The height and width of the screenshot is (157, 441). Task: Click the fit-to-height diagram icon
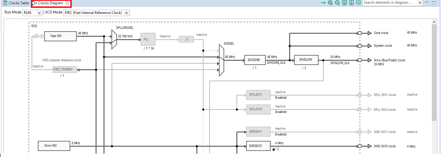[x=352, y=3]
